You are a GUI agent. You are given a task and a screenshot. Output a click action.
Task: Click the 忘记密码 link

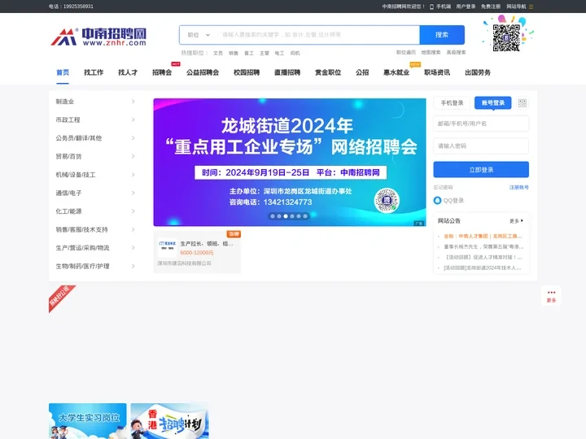(x=444, y=188)
